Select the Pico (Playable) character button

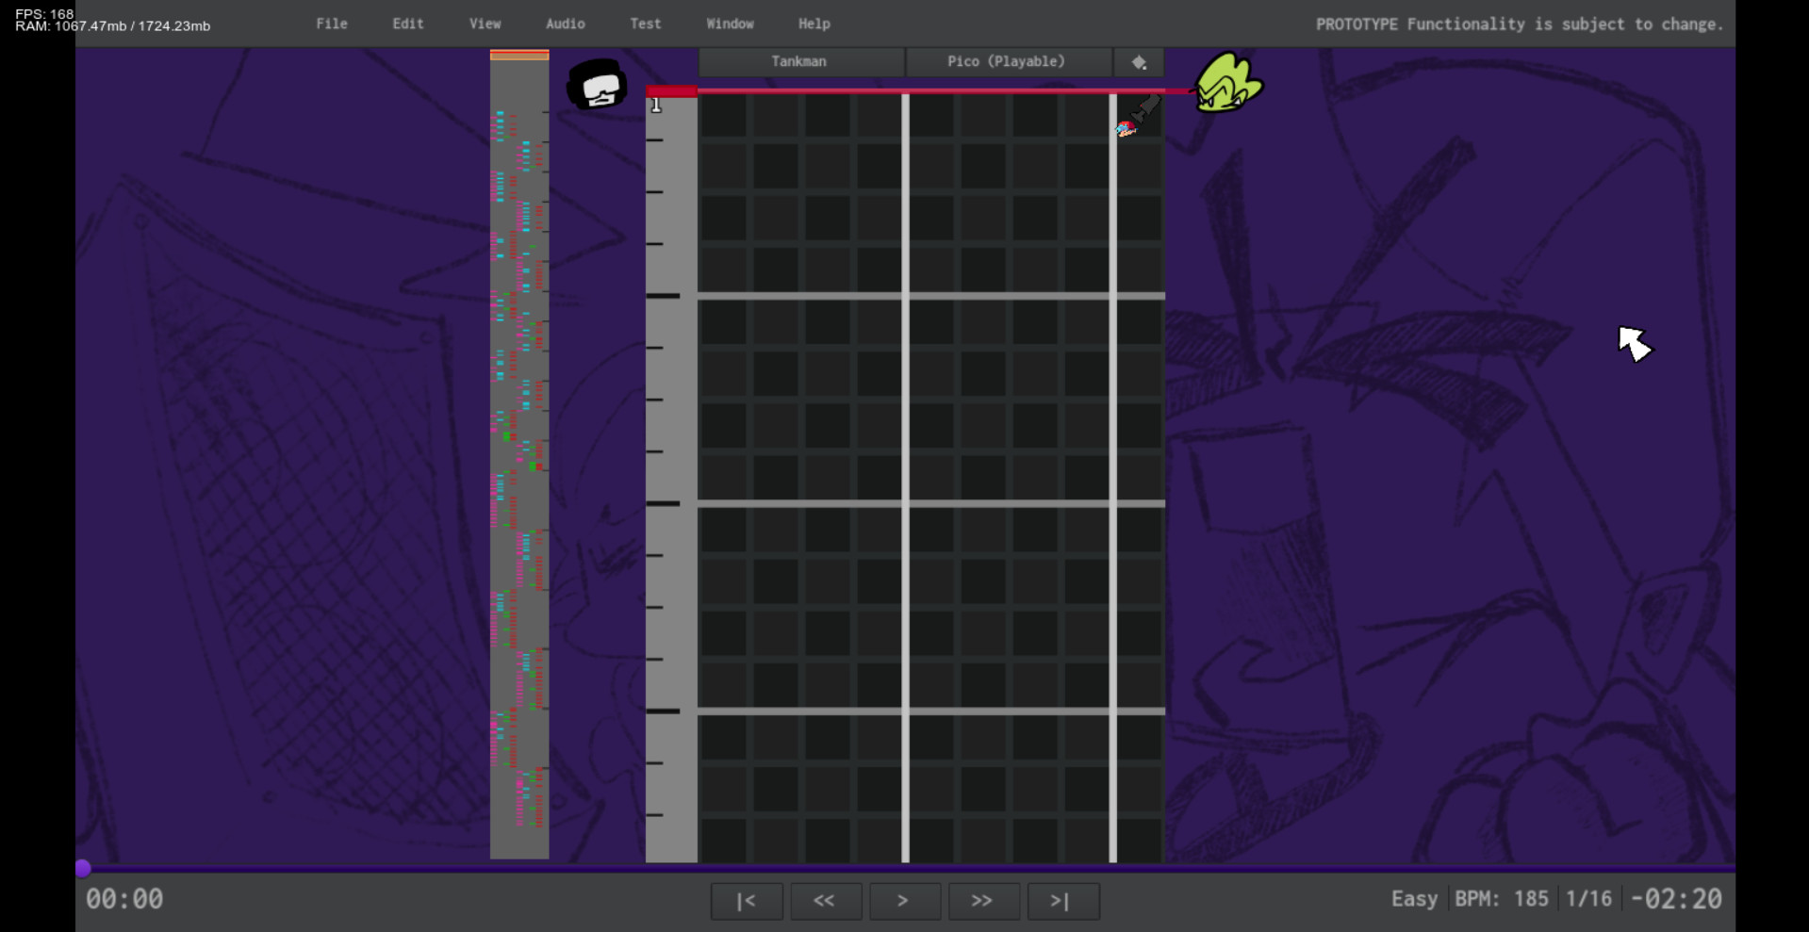tap(1008, 61)
